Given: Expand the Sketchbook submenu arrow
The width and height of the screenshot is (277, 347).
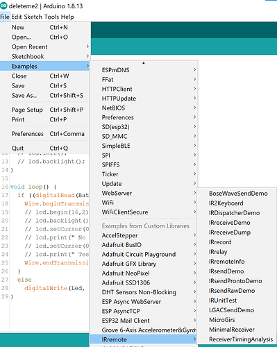Looking at the screenshot, I should click(x=87, y=56).
